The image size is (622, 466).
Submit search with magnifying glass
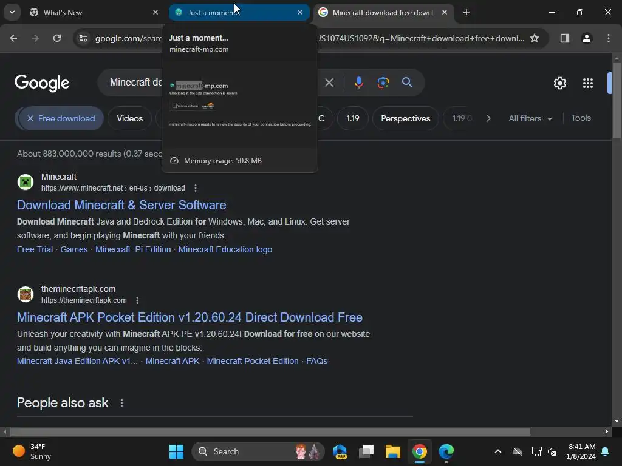coord(408,83)
